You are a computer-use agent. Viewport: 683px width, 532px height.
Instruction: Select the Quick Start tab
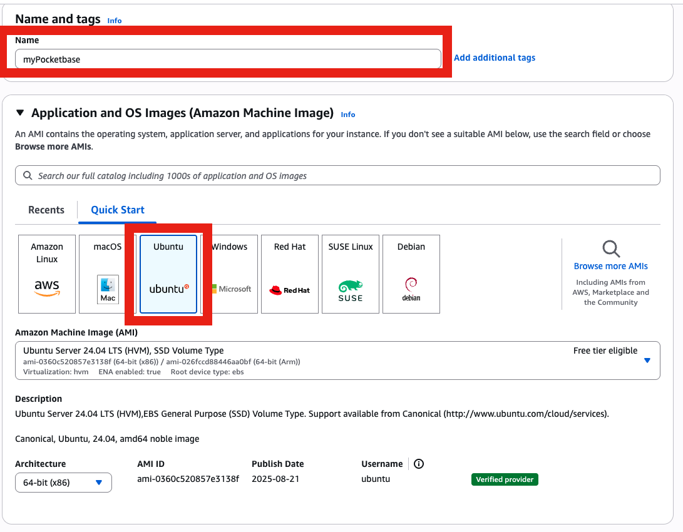[117, 210]
